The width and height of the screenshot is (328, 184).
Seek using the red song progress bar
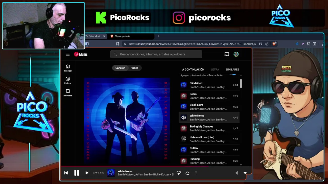156,166
